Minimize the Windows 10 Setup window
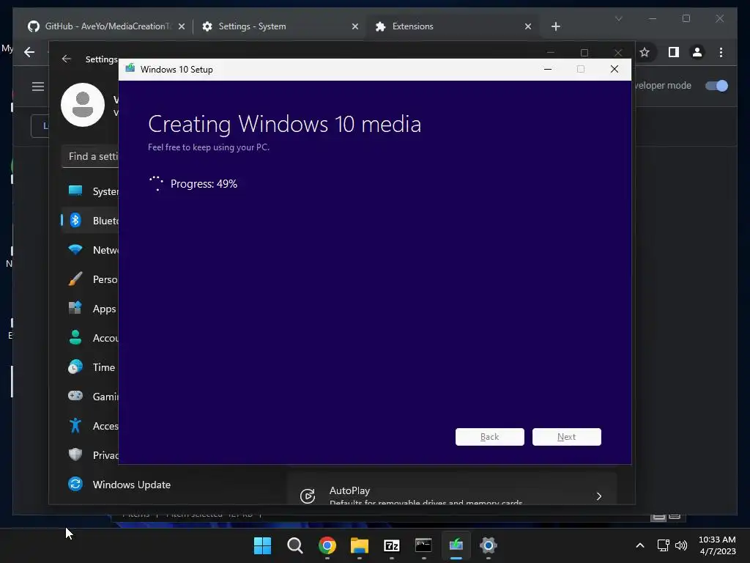The height and width of the screenshot is (563, 750). point(548,69)
